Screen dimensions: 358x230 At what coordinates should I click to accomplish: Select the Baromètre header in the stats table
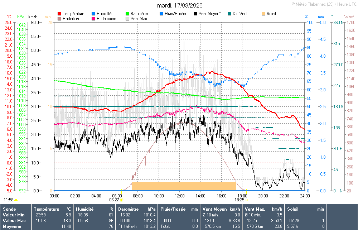[x=129, y=209]
